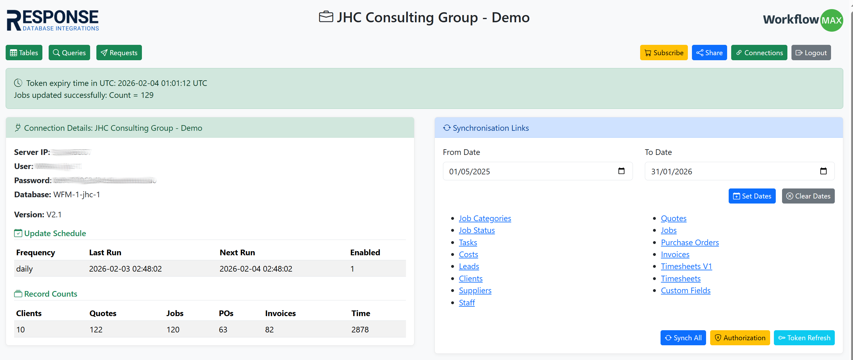Click the WorkflowMax logo
This screenshot has width=853, height=360.
click(802, 20)
